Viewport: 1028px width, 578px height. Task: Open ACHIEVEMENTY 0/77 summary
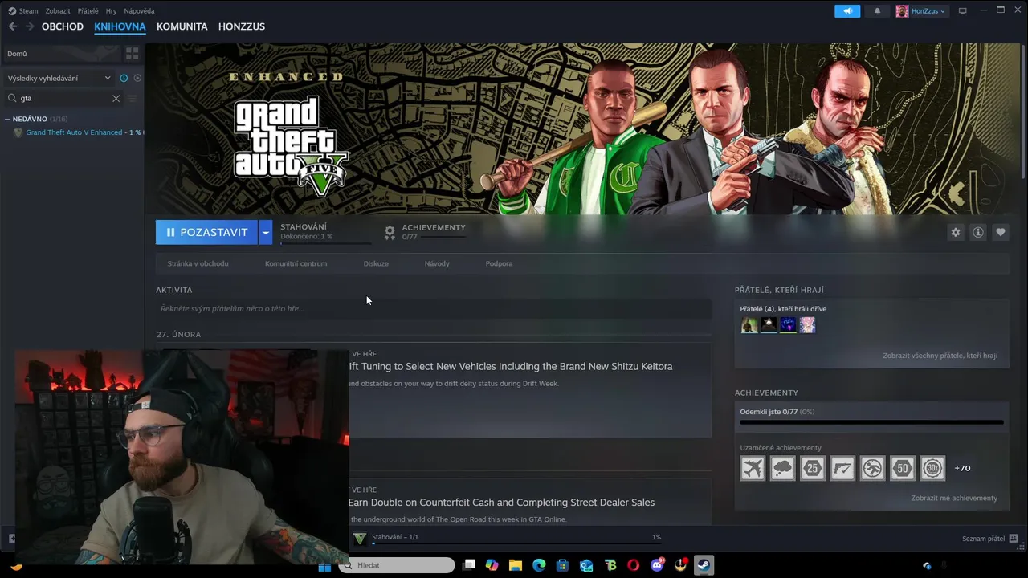425,232
